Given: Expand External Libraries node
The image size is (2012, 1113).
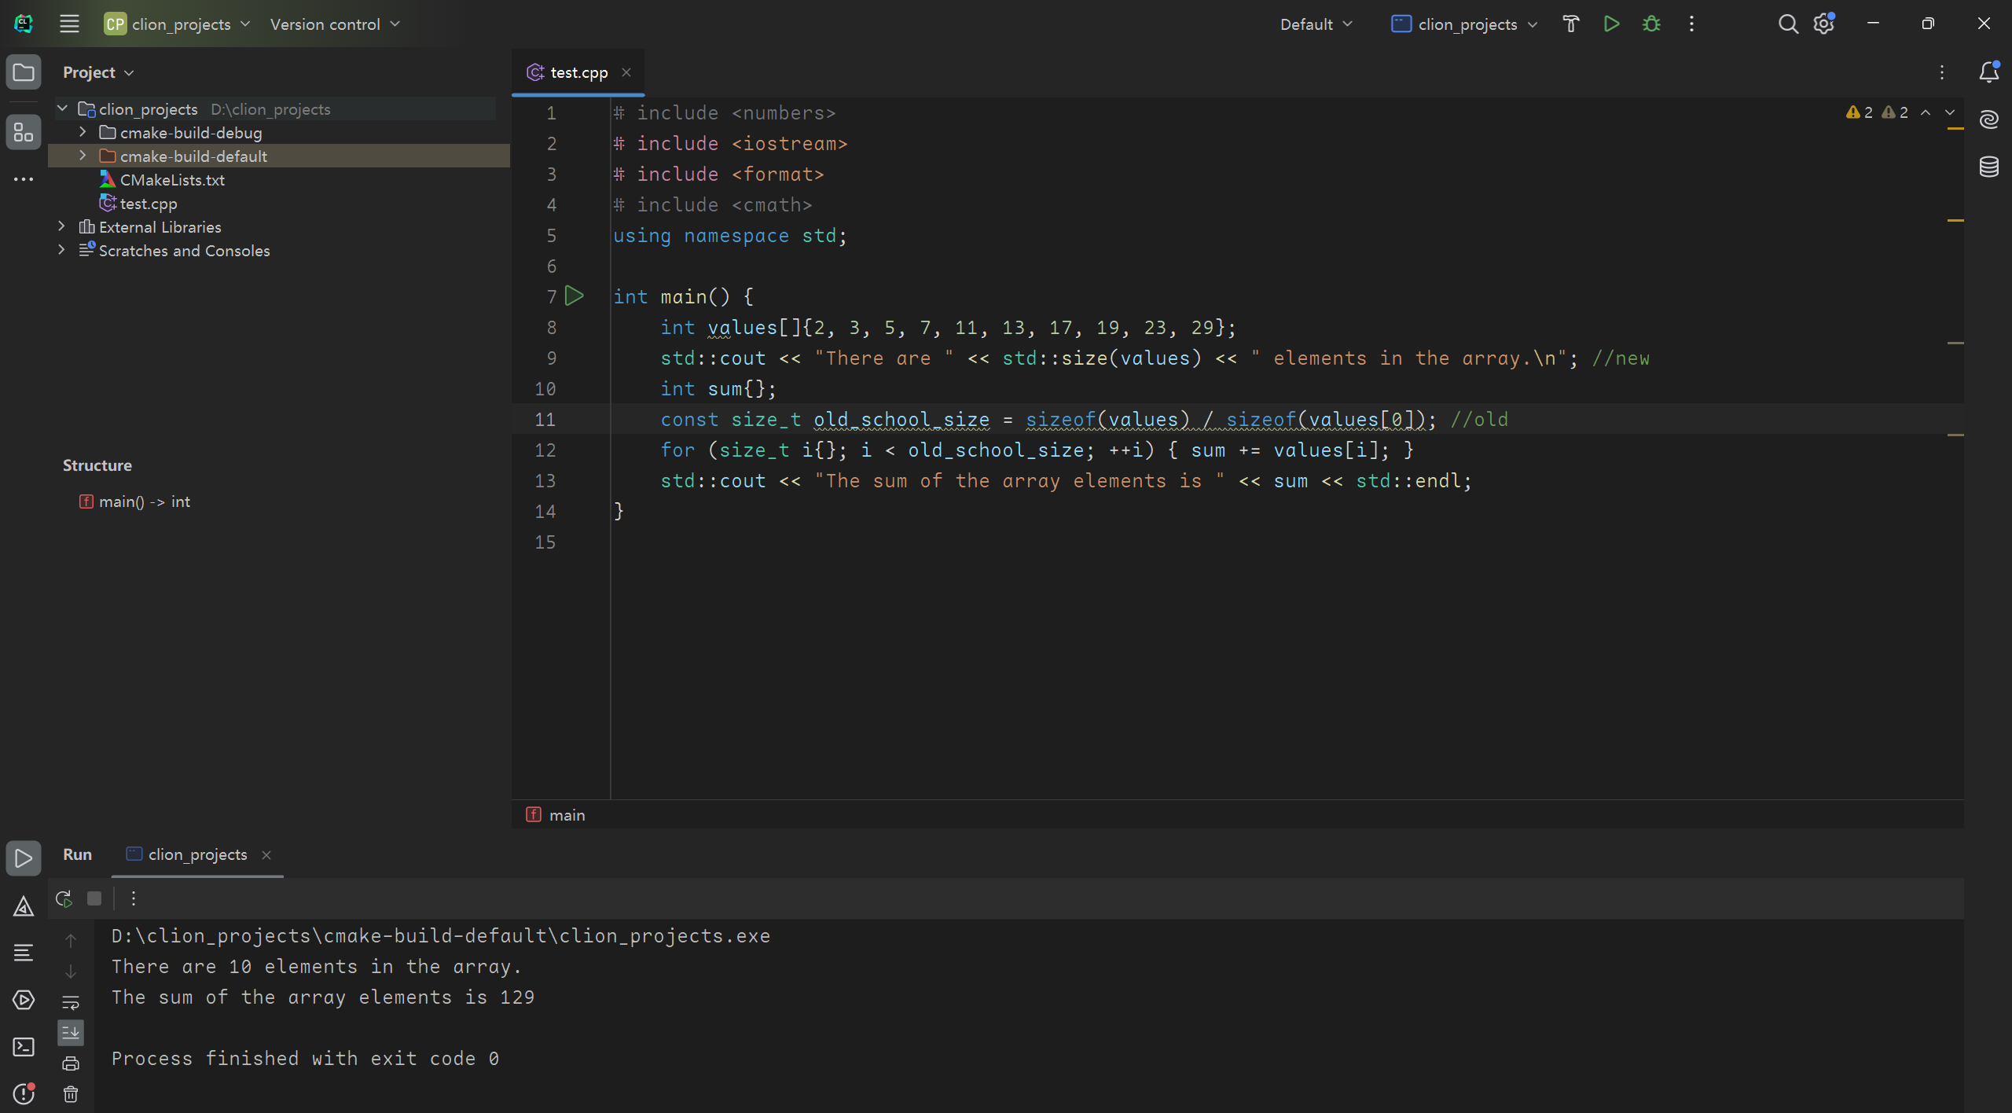Looking at the screenshot, I should click(x=61, y=226).
